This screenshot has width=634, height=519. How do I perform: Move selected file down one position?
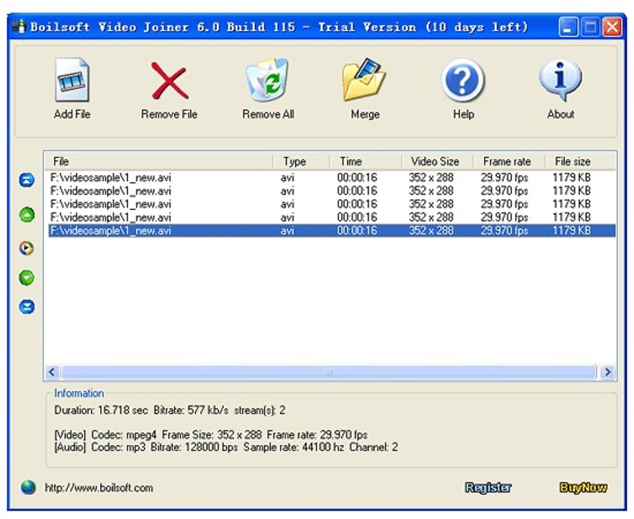point(27,278)
